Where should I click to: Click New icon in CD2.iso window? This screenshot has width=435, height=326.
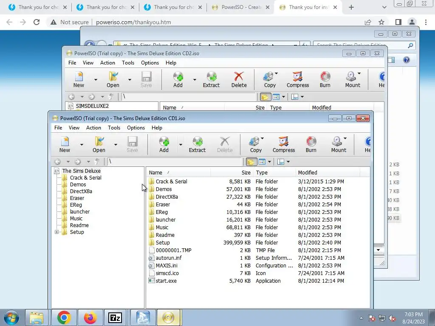point(79,80)
